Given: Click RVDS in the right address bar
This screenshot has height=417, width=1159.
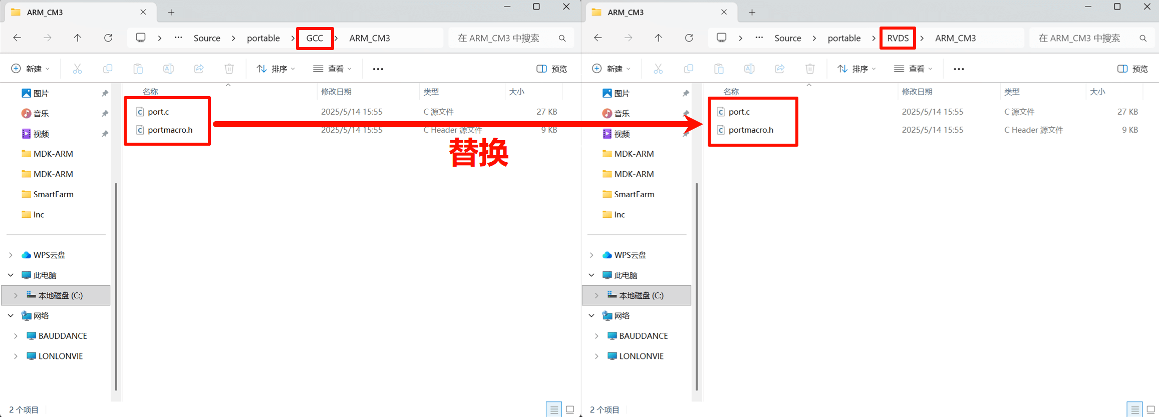Looking at the screenshot, I should click(x=898, y=38).
